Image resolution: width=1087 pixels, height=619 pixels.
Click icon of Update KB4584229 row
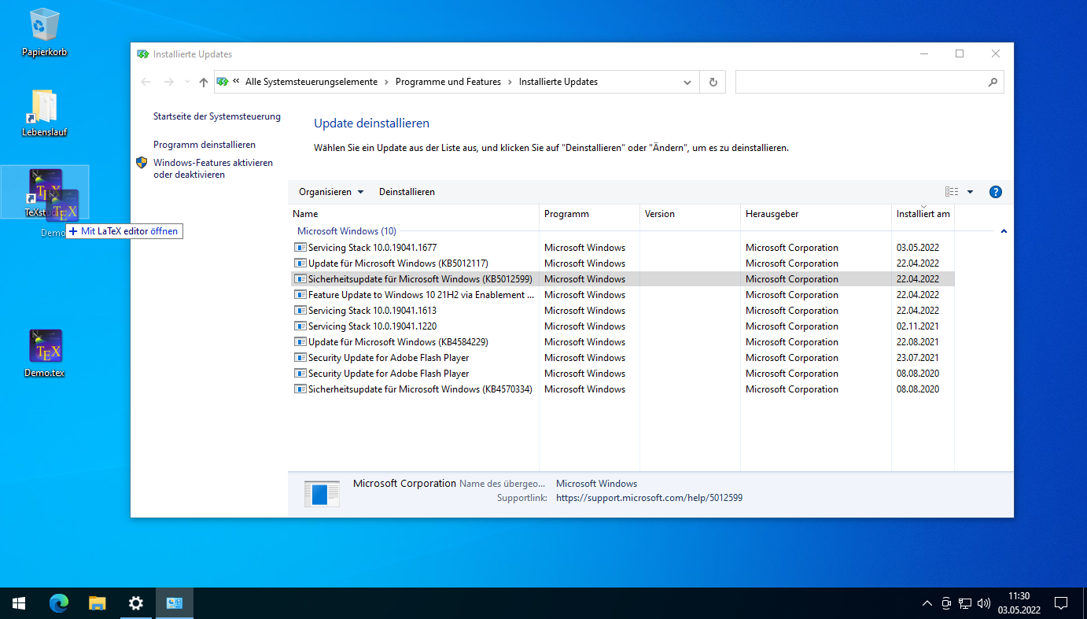click(300, 341)
